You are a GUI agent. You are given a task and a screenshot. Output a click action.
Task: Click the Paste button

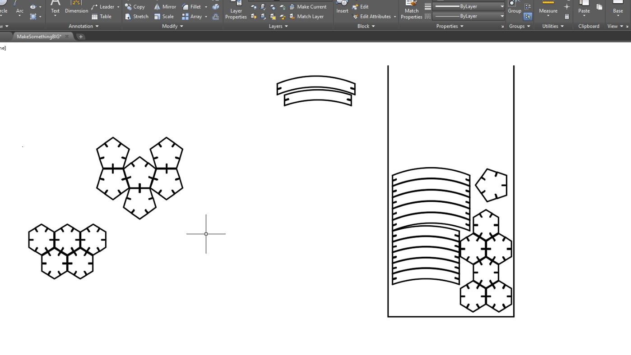tap(584, 8)
